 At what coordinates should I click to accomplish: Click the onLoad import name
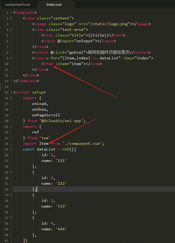[39, 104]
